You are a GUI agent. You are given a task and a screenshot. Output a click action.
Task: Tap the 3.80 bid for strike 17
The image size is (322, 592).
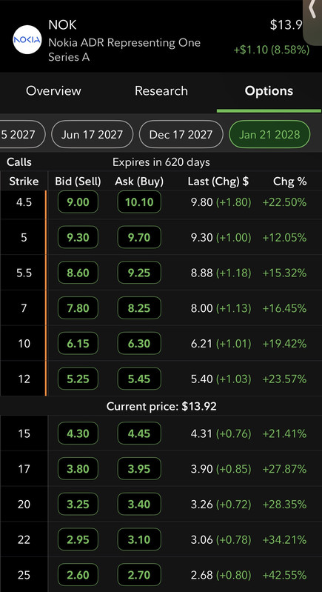click(x=78, y=469)
